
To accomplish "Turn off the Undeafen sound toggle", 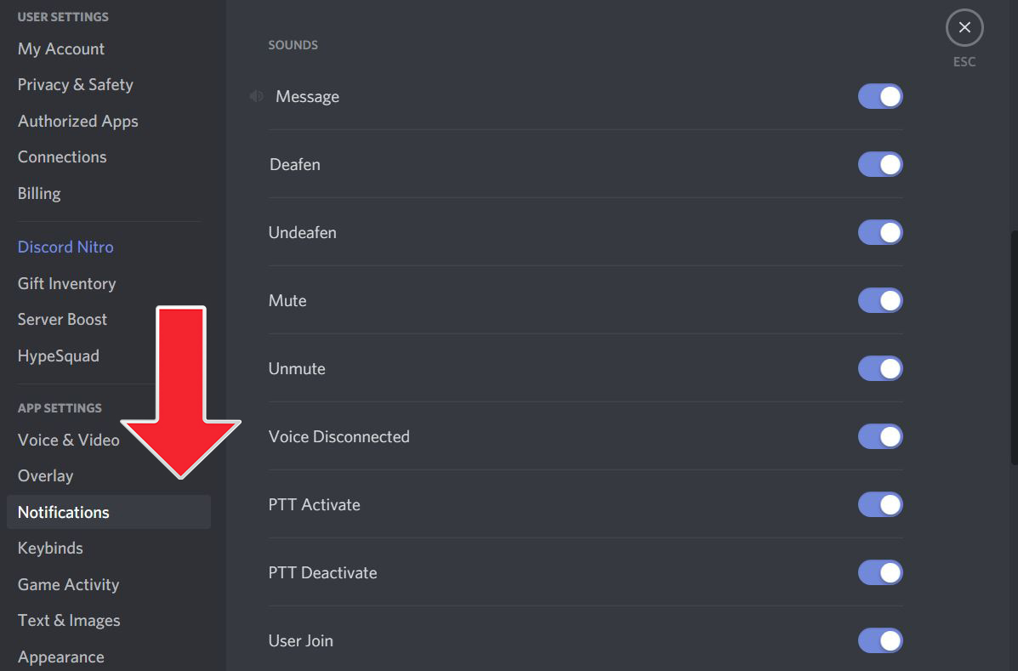I will click(879, 233).
